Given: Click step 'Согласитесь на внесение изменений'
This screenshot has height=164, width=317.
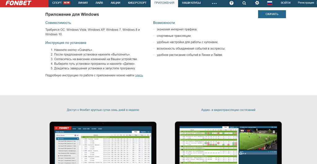Looking at the screenshot, I should [96, 59].
